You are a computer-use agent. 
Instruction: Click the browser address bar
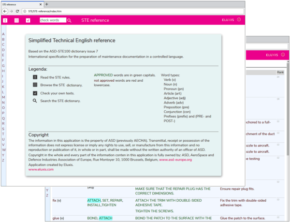(133, 11)
